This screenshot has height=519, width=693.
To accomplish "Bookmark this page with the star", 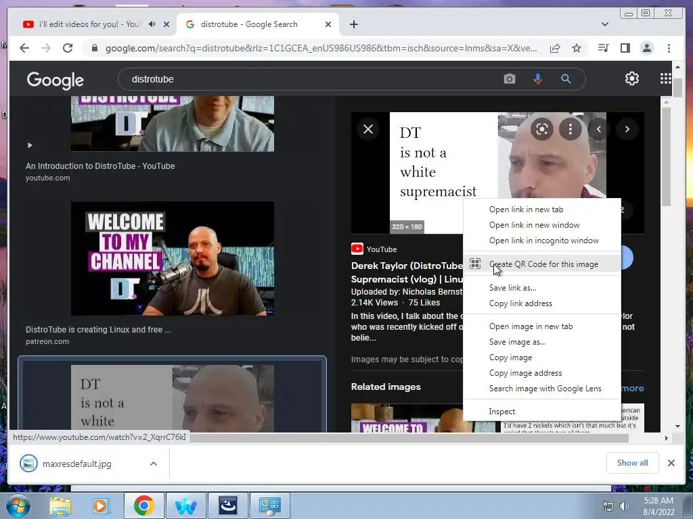I will coord(577,48).
